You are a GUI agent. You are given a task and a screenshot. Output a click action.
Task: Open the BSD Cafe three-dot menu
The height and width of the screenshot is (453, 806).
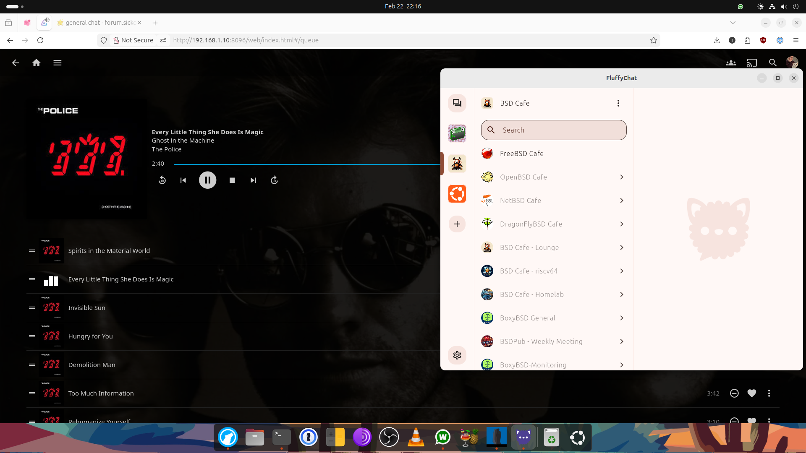point(618,103)
